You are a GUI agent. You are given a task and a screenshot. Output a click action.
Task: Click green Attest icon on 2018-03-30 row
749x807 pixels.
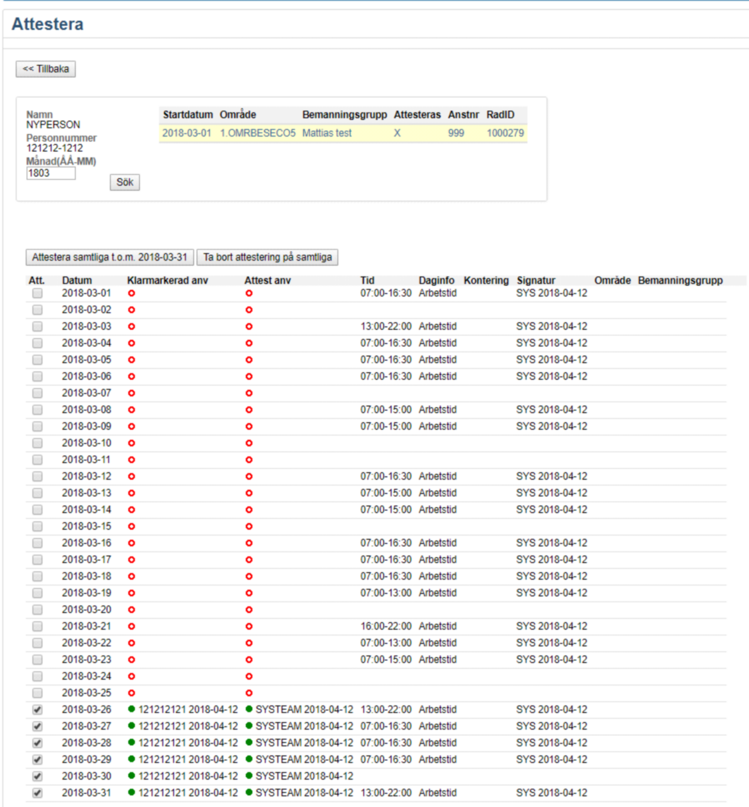(249, 776)
